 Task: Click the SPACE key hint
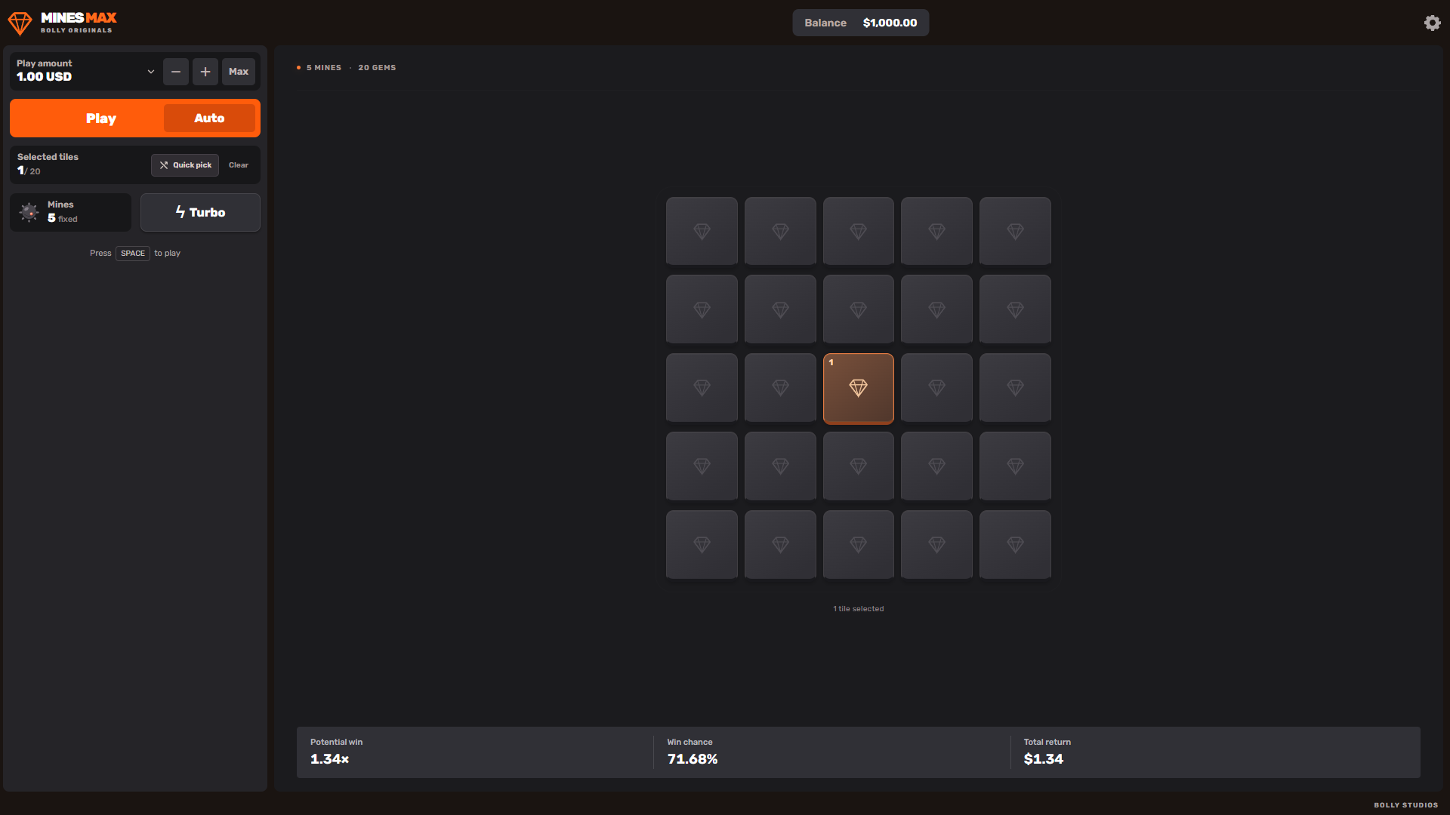pyautogui.click(x=133, y=254)
